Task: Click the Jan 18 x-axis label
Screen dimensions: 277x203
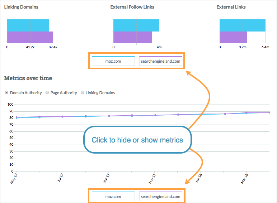Action: coord(198,178)
